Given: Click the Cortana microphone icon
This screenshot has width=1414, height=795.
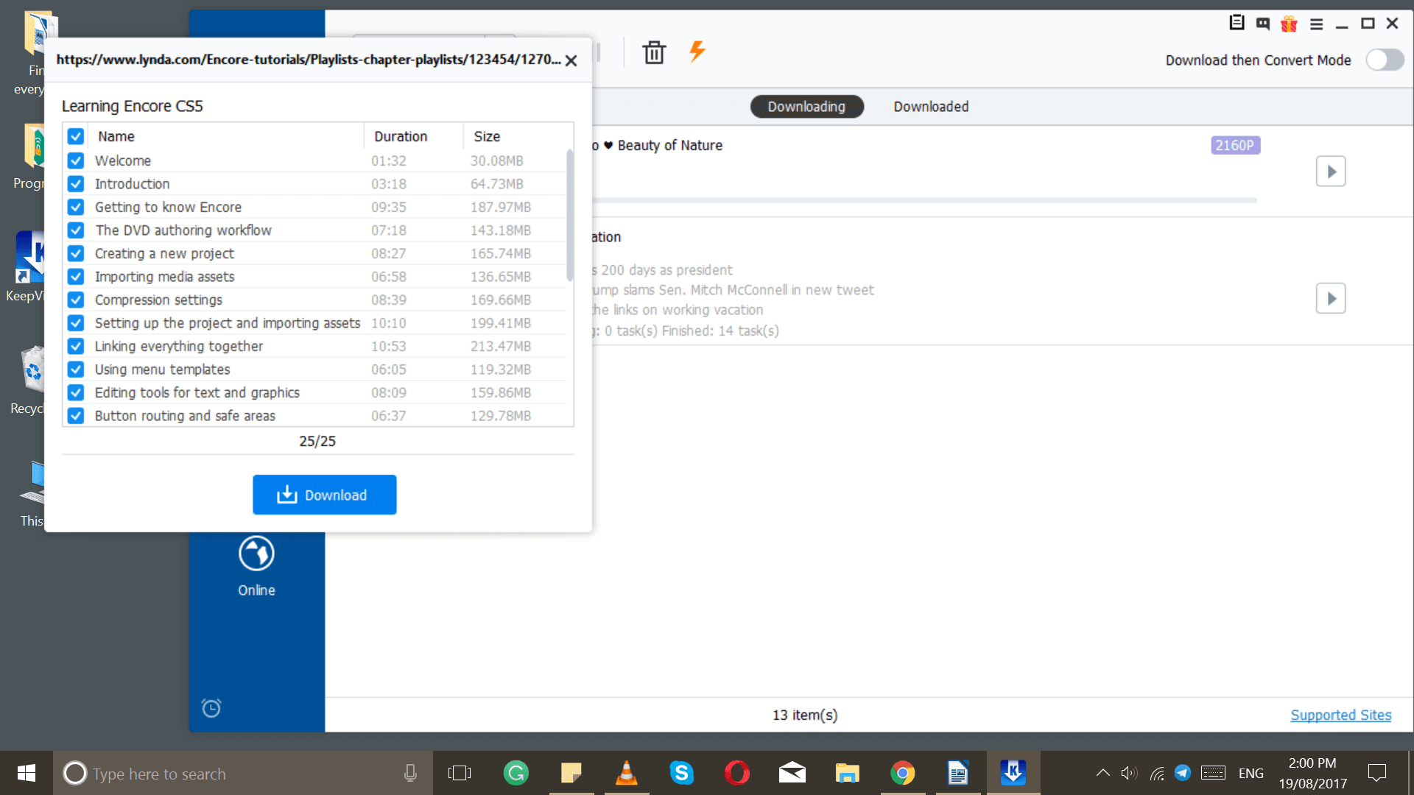Looking at the screenshot, I should pos(410,773).
